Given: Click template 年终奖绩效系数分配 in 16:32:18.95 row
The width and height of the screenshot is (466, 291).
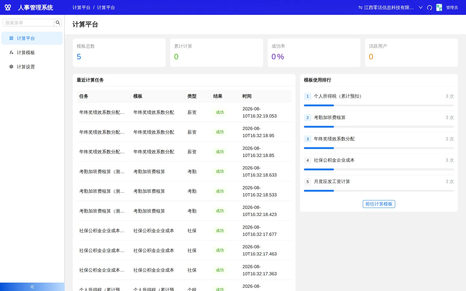Looking at the screenshot, I should tap(154, 132).
